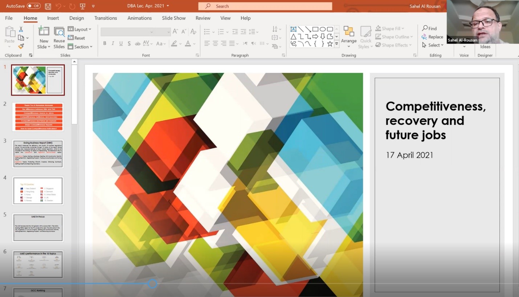Toggle the AutoSave switch
This screenshot has width=519, height=297.
tap(34, 6)
